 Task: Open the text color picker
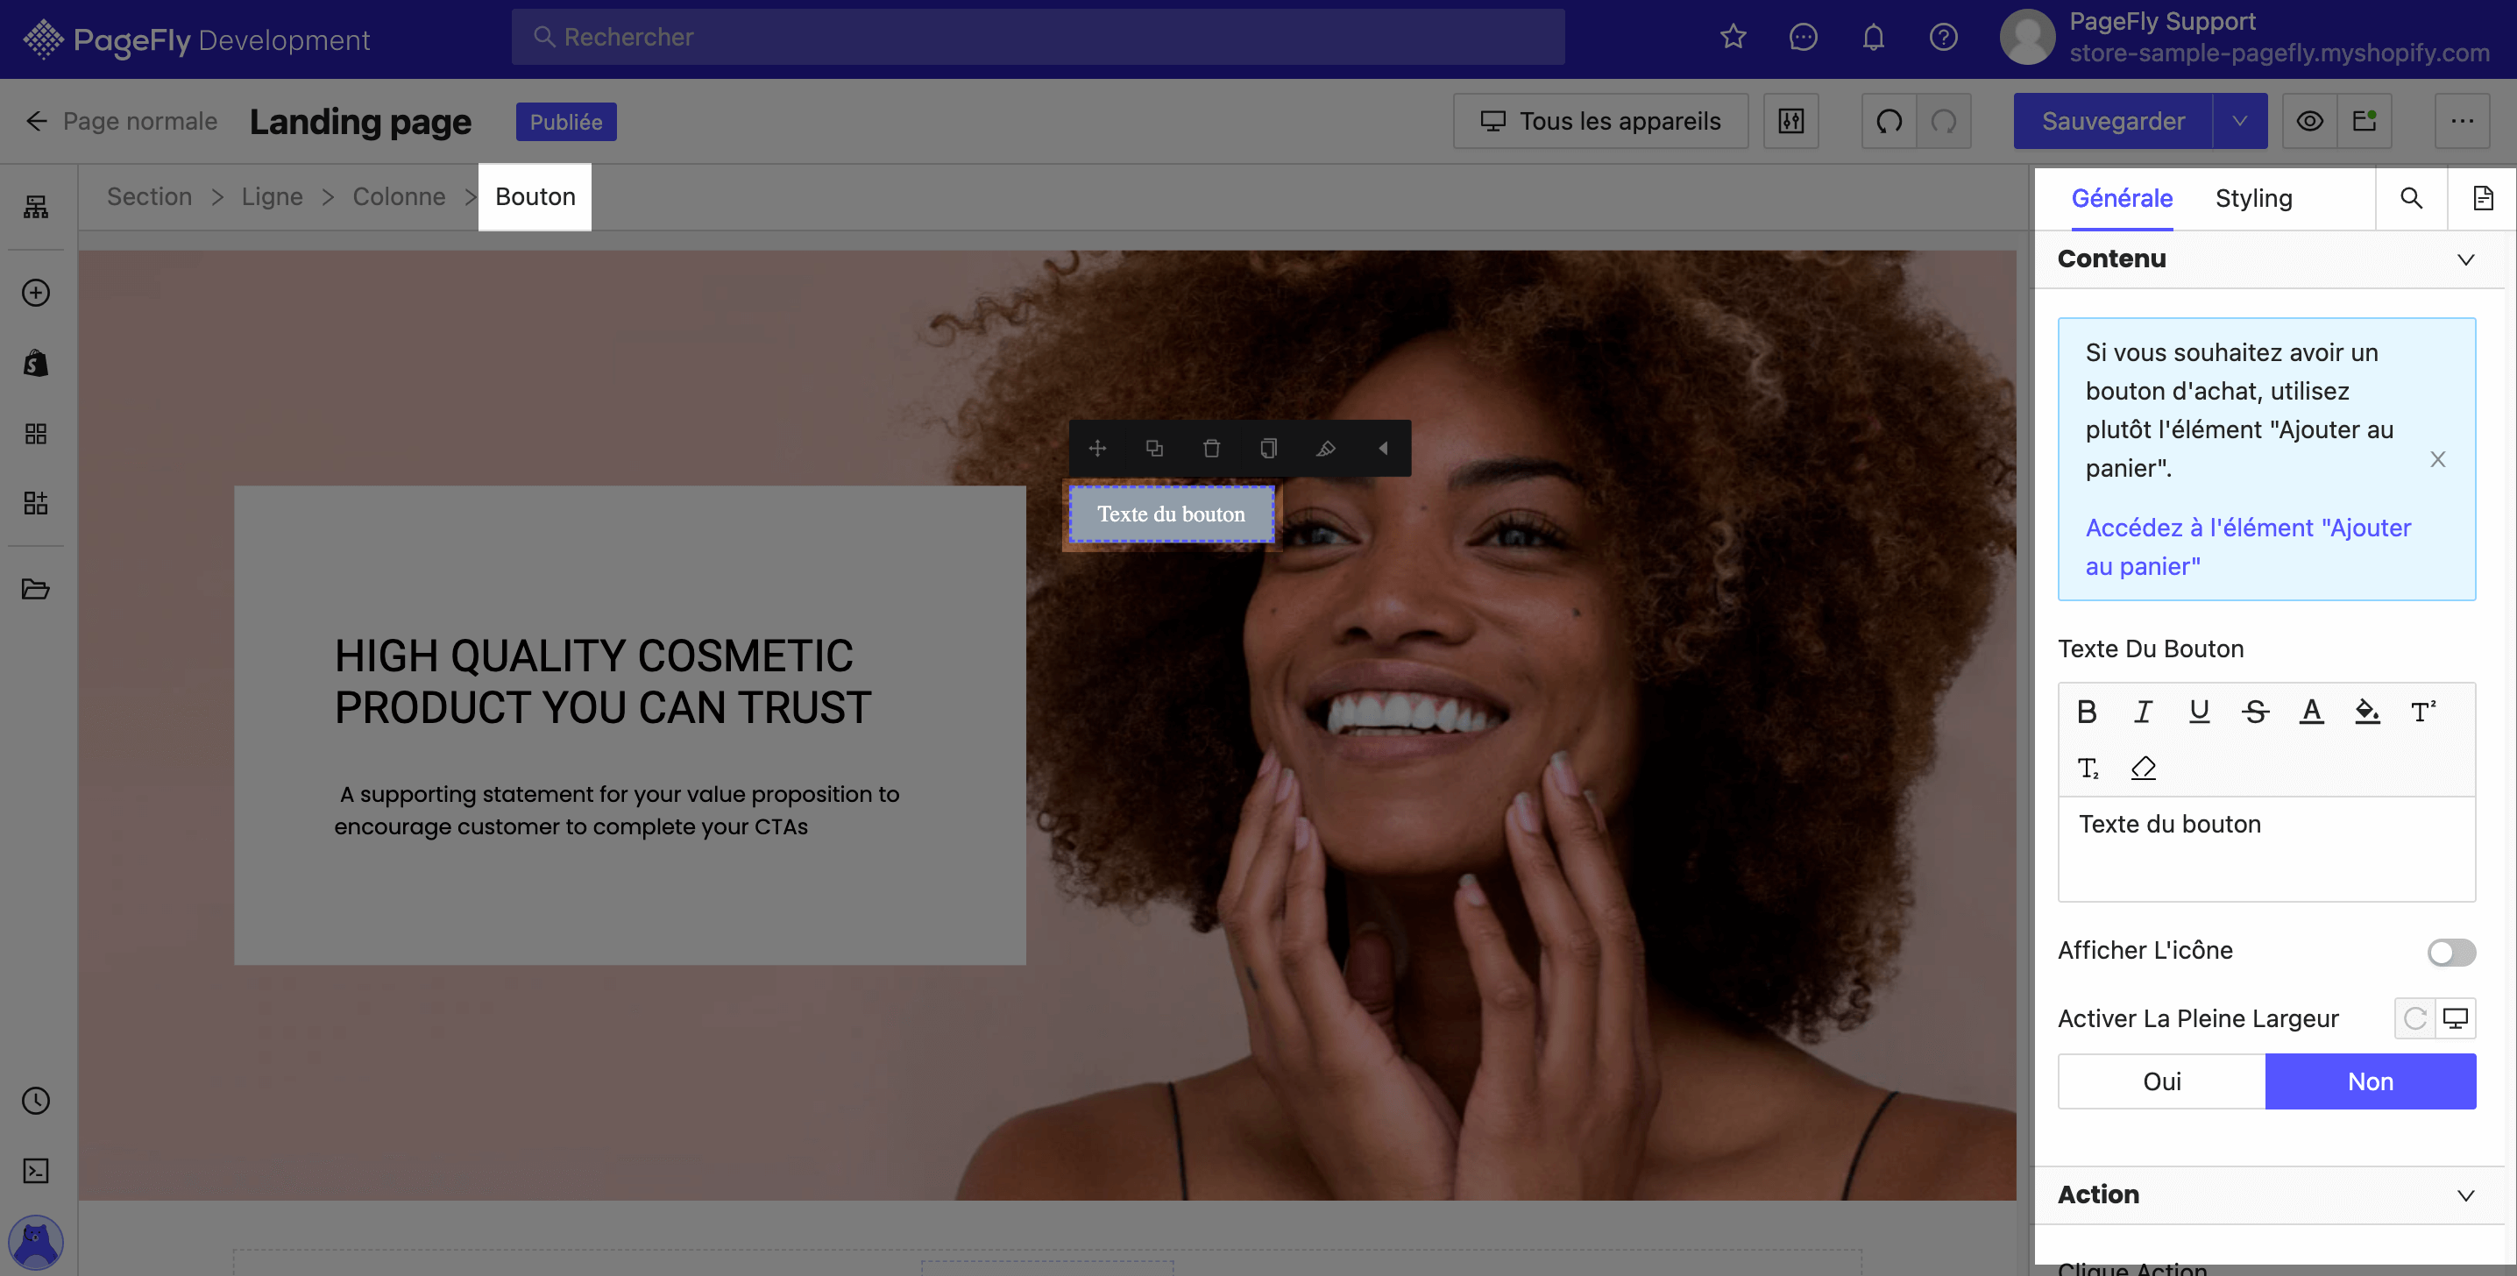(x=2311, y=712)
